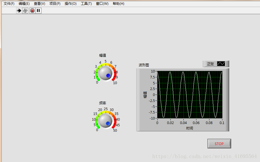Click -10 on the graph y-axis
This screenshot has width=260, height=162.
click(x=152, y=118)
